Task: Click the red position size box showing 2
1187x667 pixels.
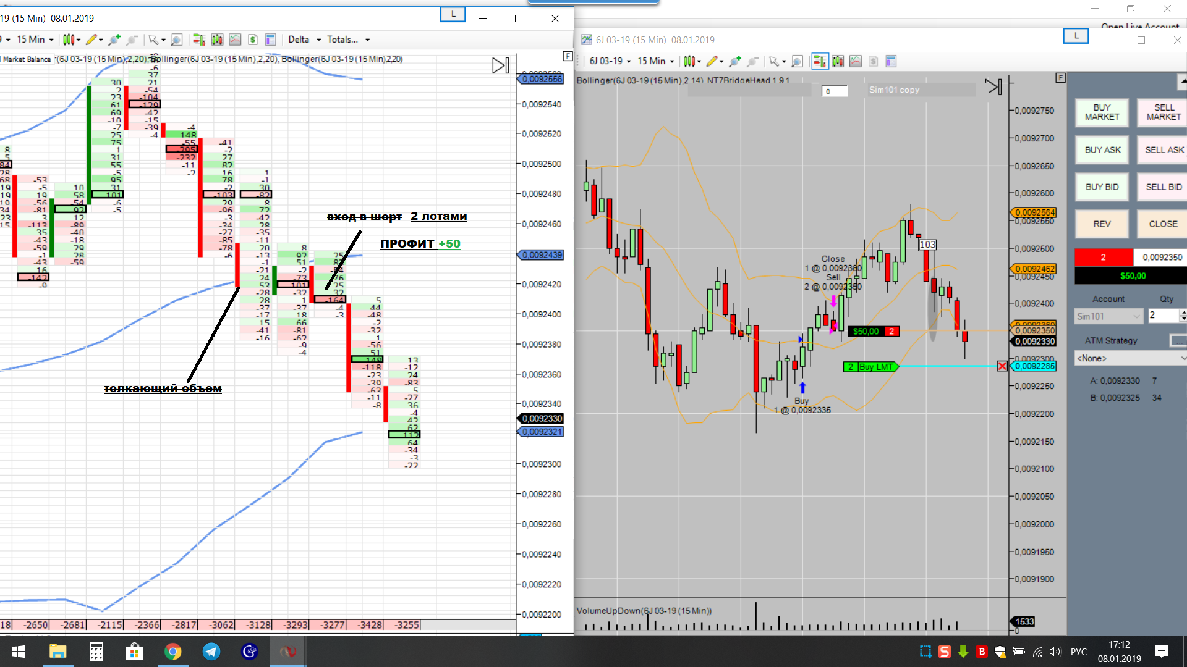Action: tap(1103, 257)
